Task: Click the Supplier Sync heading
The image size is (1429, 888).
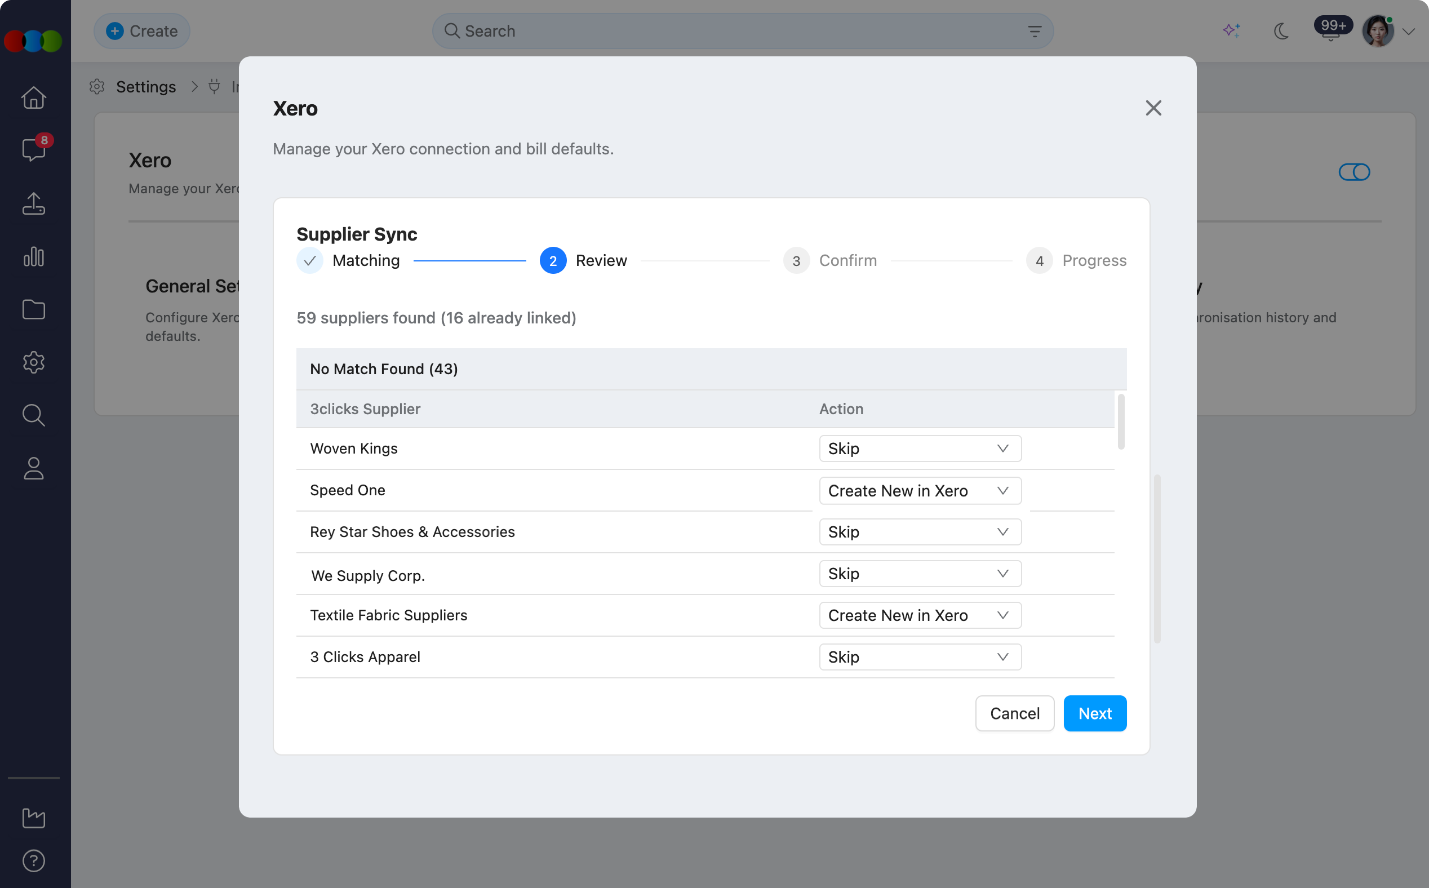Action: (x=357, y=234)
